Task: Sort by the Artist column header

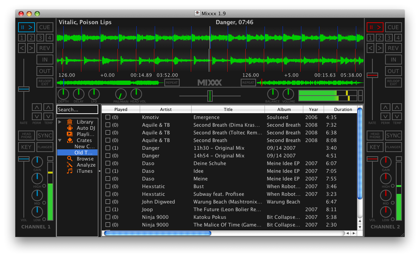Action: point(165,109)
